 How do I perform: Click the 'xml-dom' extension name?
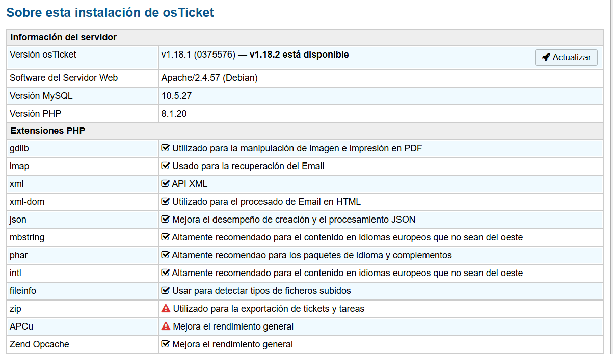pyautogui.click(x=27, y=202)
